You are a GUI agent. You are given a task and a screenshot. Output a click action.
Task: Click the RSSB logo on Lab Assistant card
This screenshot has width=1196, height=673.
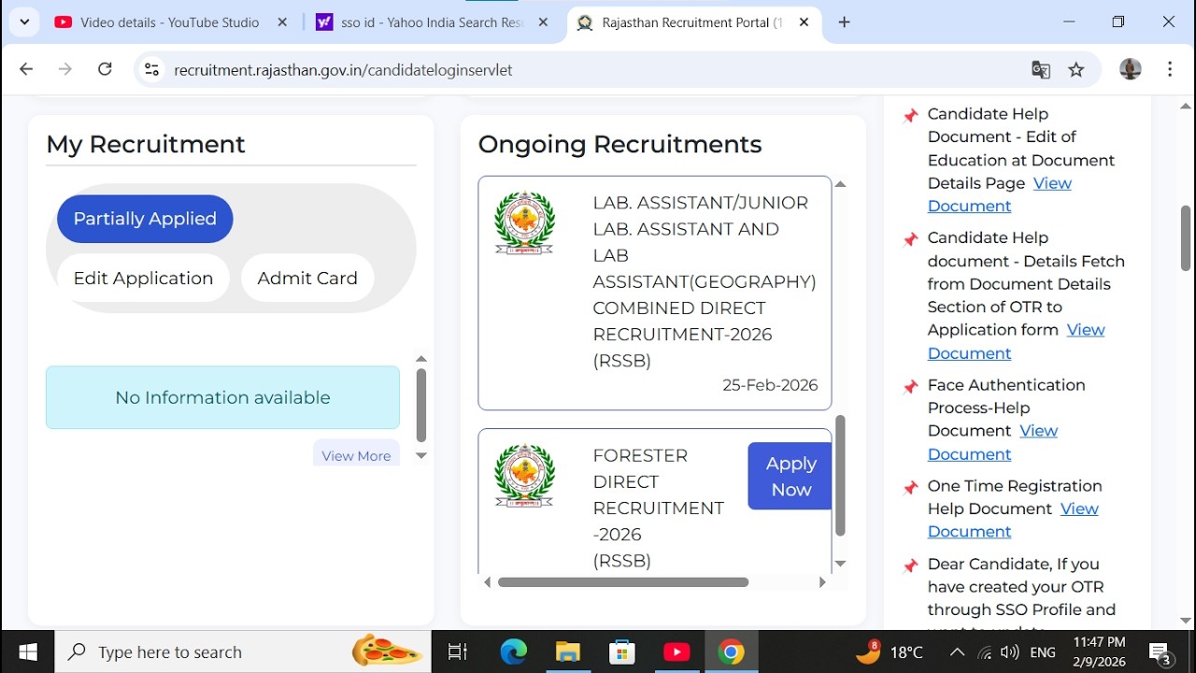pos(524,224)
